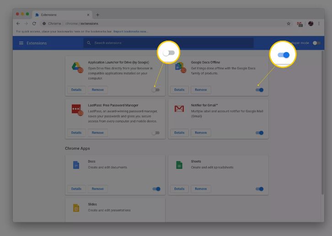Open Details for Application Launcher for Drive
Screen dimensions: 332x236
[76, 90]
